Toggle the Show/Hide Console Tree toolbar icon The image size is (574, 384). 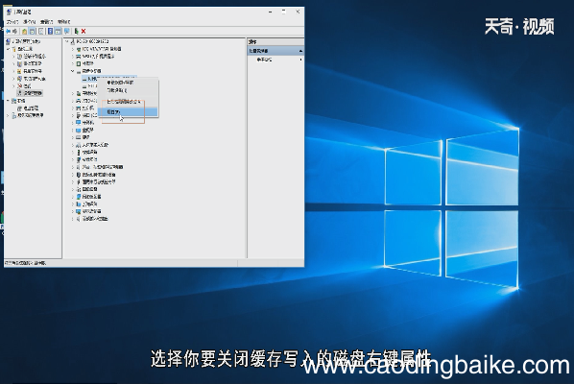[33, 32]
